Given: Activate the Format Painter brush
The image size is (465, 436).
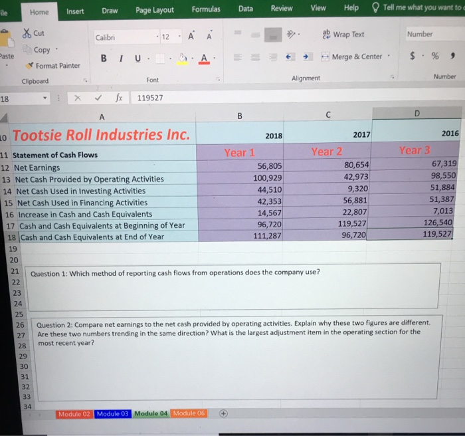Looking at the screenshot, I should coord(29,66).
